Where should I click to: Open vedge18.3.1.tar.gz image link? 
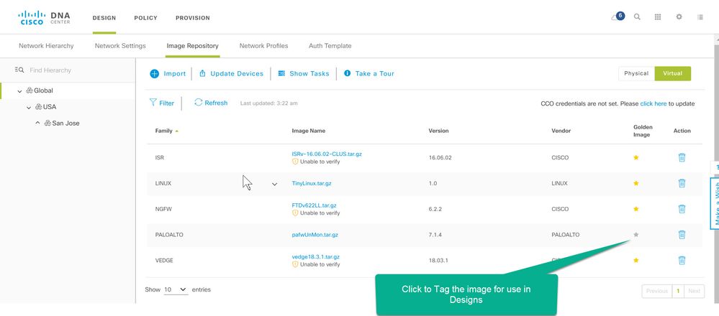coord(315,257)
